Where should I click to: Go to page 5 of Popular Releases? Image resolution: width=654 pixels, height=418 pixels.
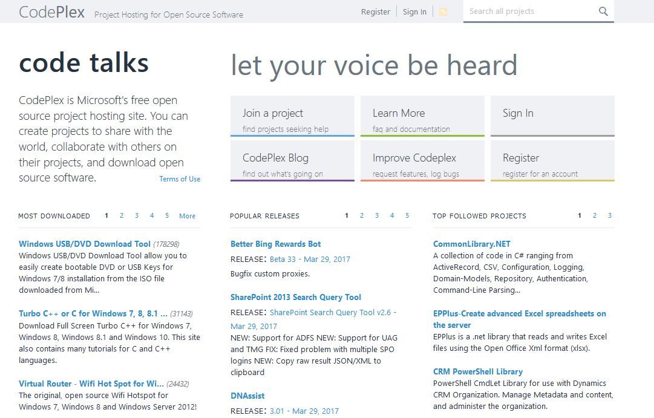[x=407, y=215]
